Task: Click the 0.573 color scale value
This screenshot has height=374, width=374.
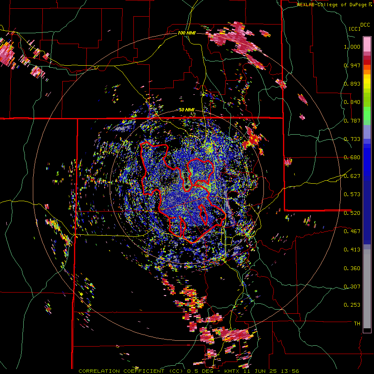Action: (x=352, y=194)
